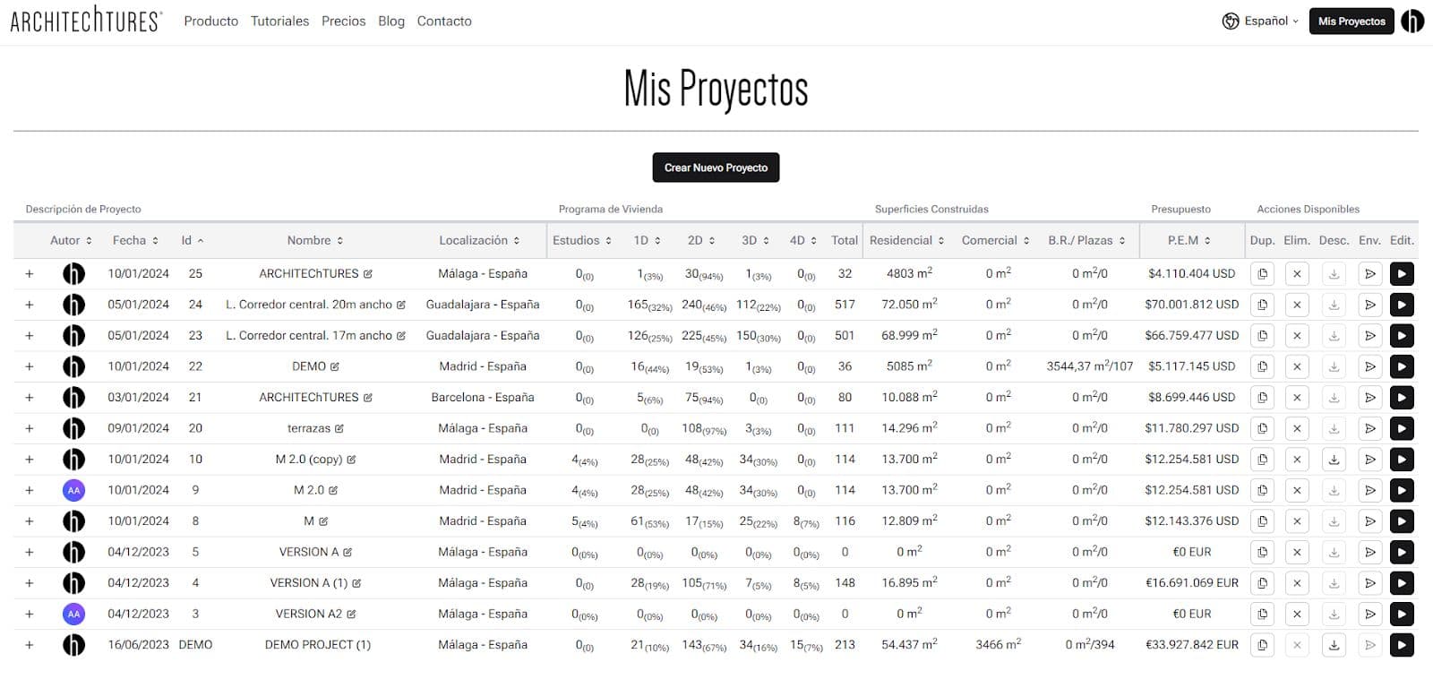Click Crear Nuevo Proyecto button
The height and width of the screenshot is (688, 1433).
tap(716, 168)
